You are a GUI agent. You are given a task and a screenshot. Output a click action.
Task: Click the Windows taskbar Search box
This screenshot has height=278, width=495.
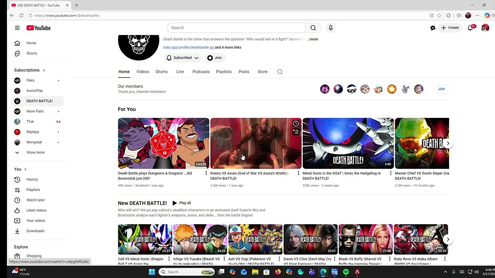187,272
